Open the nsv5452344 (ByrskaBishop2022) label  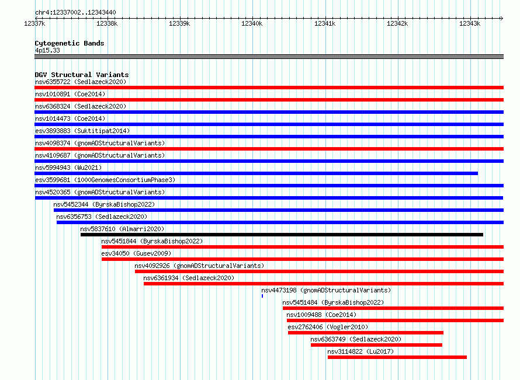[x=104, y=204]
